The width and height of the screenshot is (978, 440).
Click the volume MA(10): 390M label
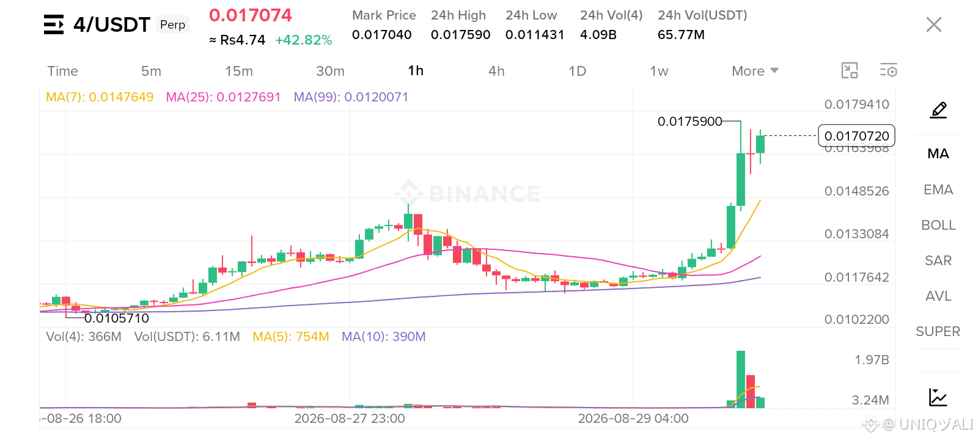tap(384, 337)
